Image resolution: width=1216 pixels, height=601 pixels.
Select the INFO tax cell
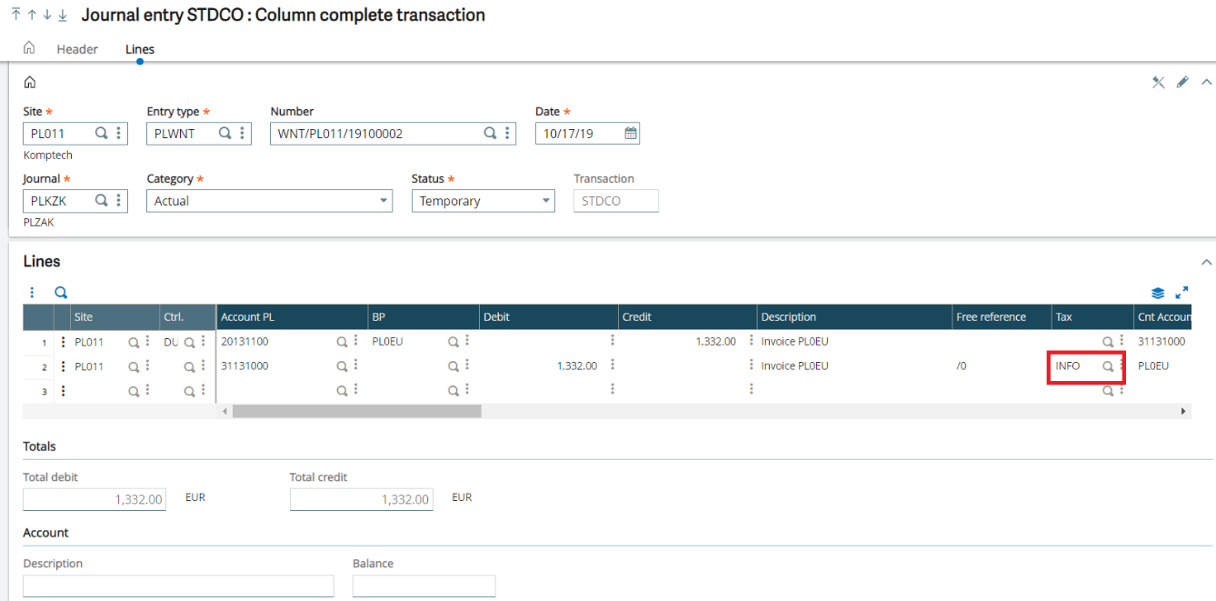(x=1068, y=366)
